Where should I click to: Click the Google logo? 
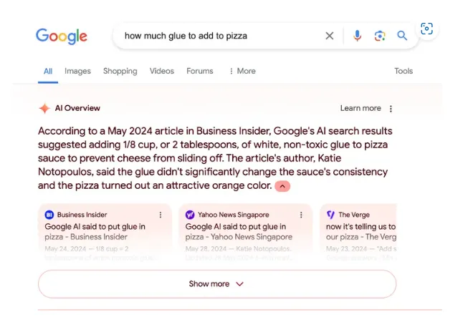click(x=62, y=36)
